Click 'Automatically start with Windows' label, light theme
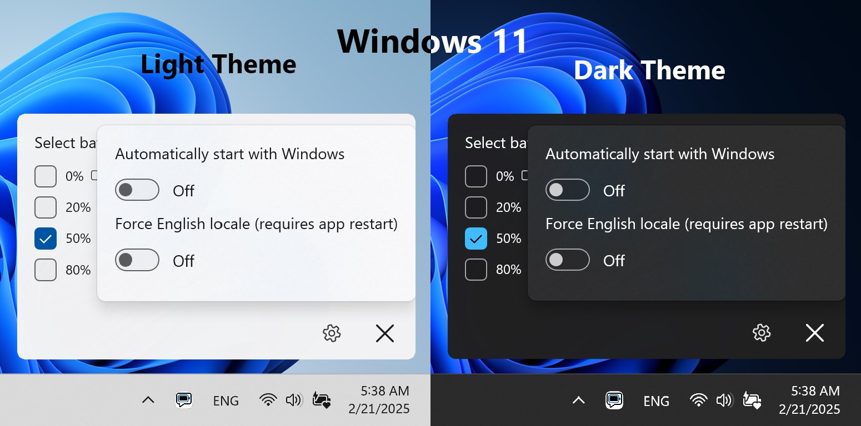Screen dimensions: 861x426 click(x=230, y=154)
